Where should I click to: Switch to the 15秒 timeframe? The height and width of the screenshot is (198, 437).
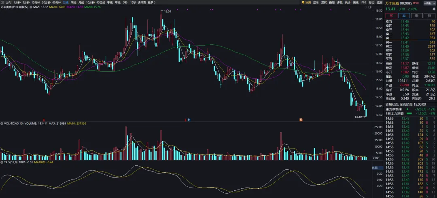coord(133,2)
